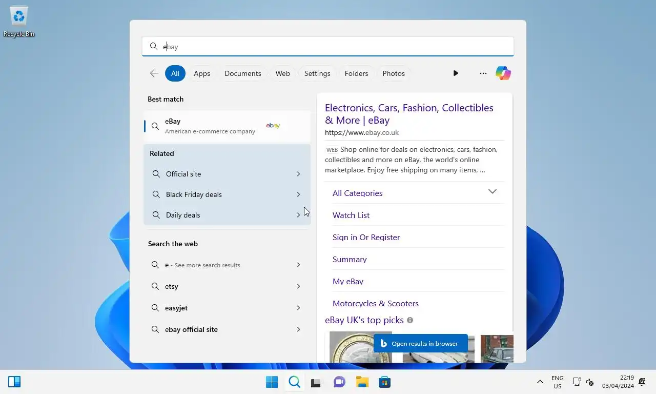Go back with the left arrow icon
This screenshot has width=656, height=394.
[x=154, y=73]
